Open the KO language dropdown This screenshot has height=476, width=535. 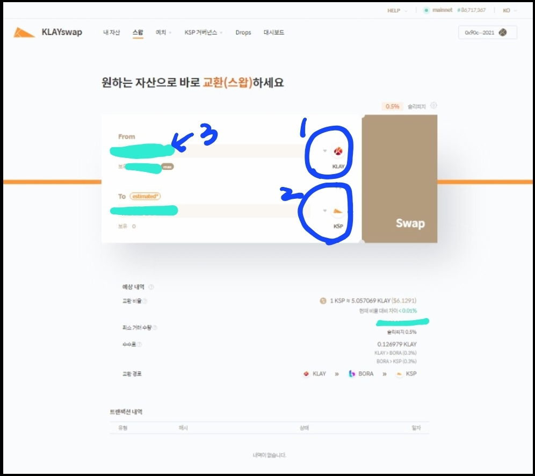coord(510,11)
